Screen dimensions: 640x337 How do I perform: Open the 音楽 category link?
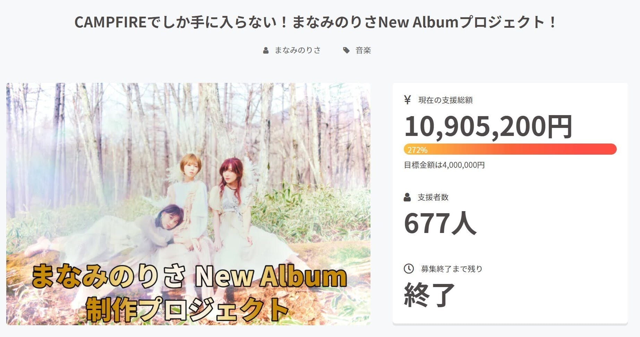363,51
